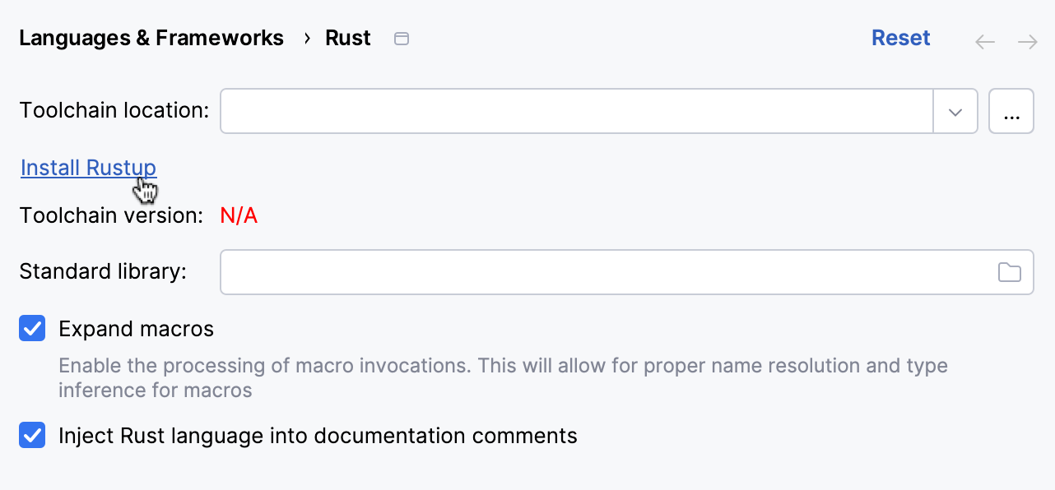
Task: Go forward using the right arrow icon
Action: pyautogui.click(x=1027, y=41)
